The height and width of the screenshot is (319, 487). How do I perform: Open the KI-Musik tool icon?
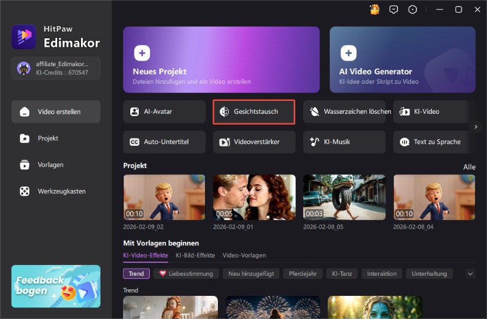click(315, 142)
